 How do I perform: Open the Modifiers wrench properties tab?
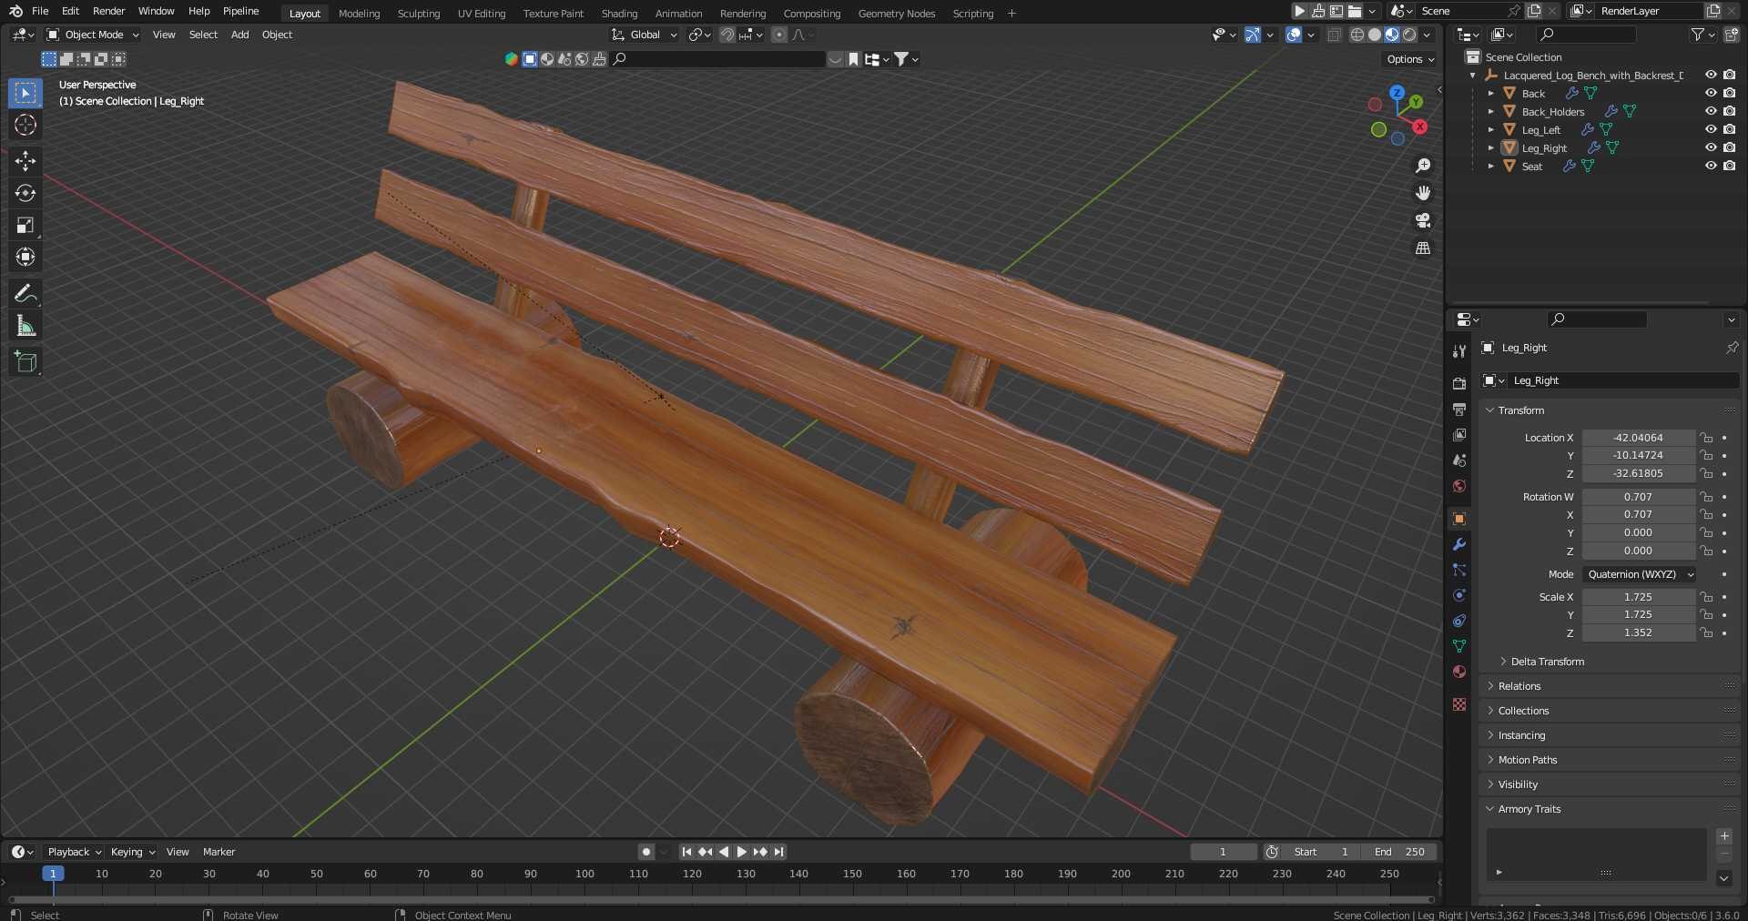point(1459,544)
